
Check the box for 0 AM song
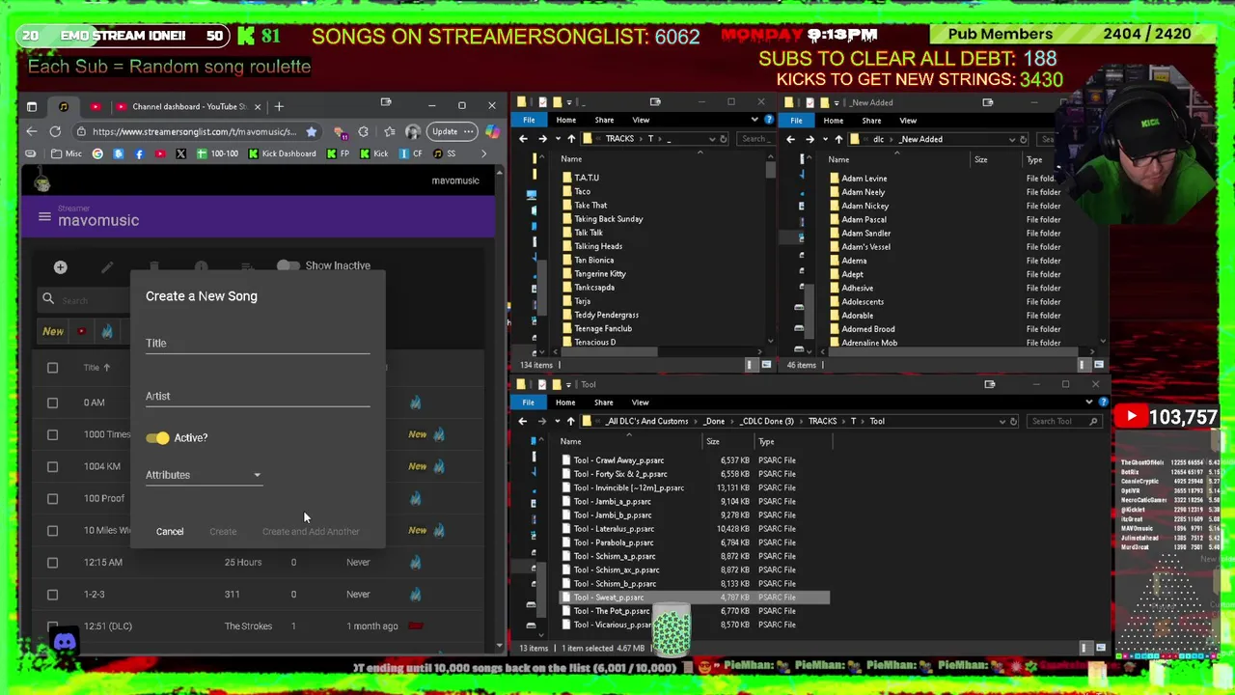(x=52, y=403)
